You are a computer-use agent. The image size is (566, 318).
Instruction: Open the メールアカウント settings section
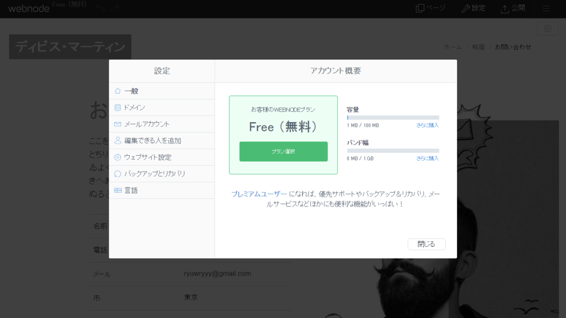(x=162, y=124)
